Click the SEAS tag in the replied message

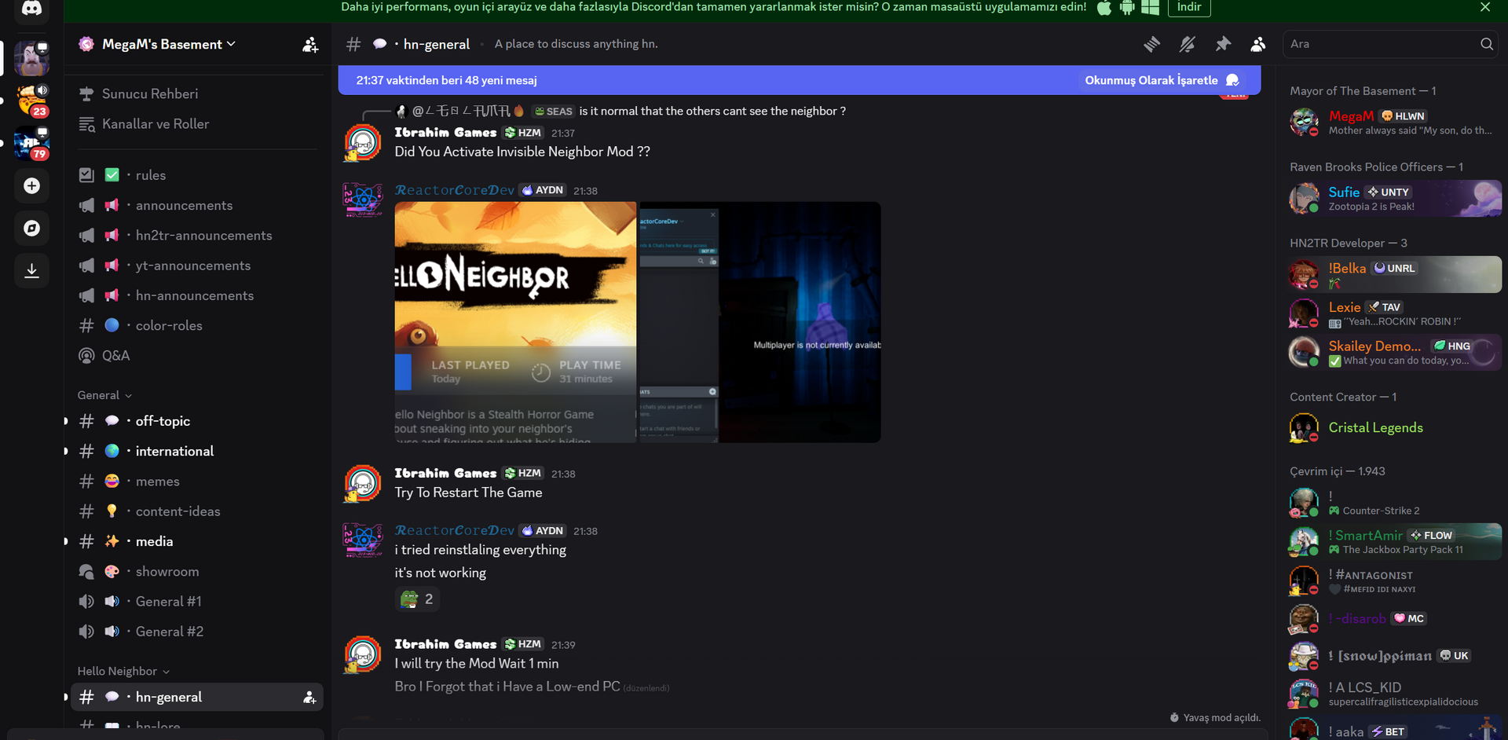click(554, 112)
